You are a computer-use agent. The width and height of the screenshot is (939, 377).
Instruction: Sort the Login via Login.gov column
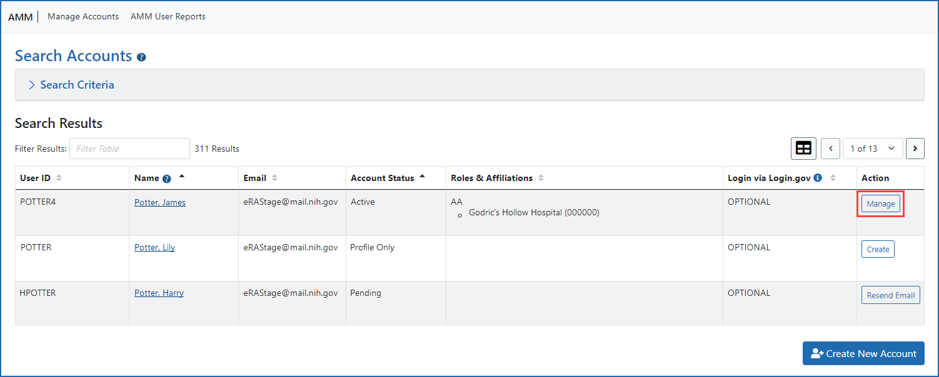(833, 178)
